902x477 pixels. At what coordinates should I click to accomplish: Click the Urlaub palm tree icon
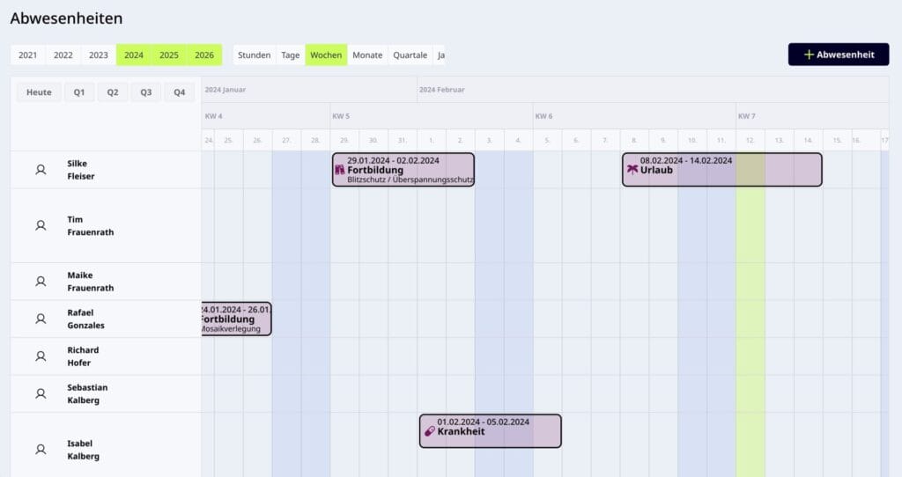[x=632, y=170]
